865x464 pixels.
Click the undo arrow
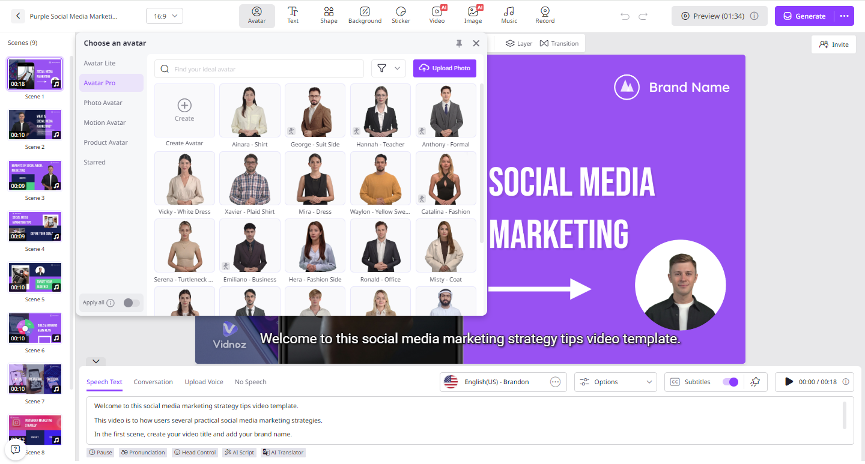pyautogui.click(x=625, y=16)
